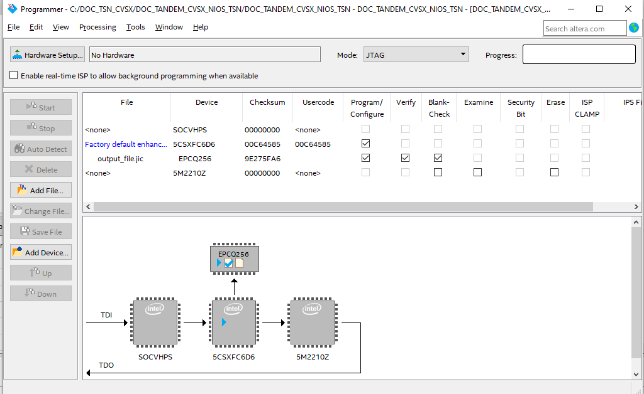Check Examine for output_file.jic row
This screenshot has width=644, height=394.
tap(478, 157)
